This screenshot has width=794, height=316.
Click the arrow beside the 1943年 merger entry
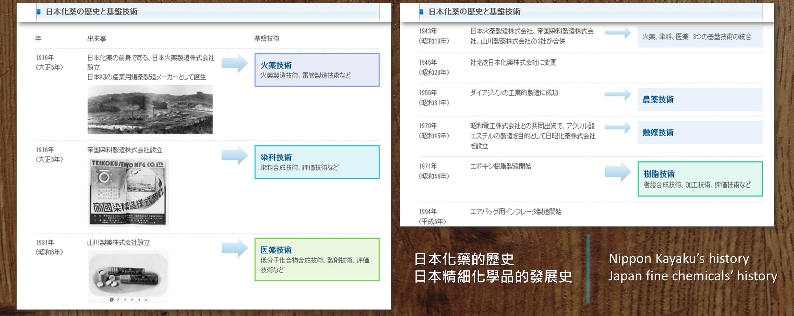(x=618, y=32)
